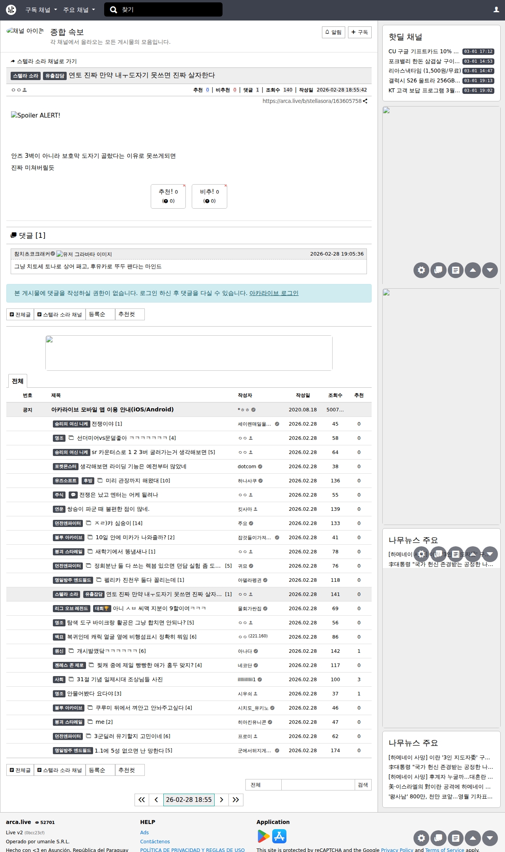Open the 갤럭시 S26 울트라 256GB deal
This screenshot has height=852, width=505.
tap(424, 80)
